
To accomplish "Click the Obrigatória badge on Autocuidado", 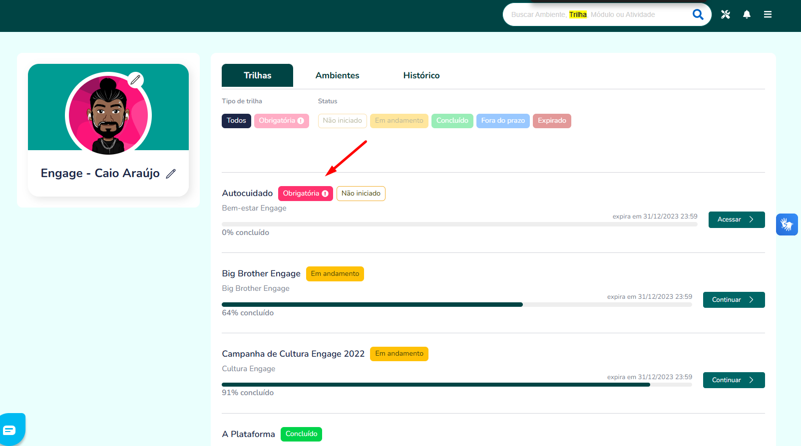I will click(x=305, y=194).
